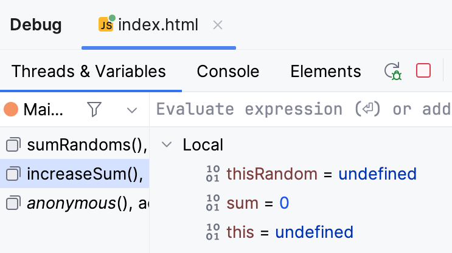Click the 'this' variable type icon
452x253 pixels.
[213, 232]
